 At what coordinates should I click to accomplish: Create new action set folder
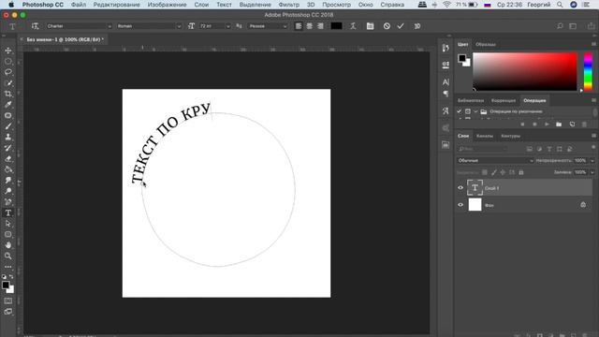(x=559, y=125)
